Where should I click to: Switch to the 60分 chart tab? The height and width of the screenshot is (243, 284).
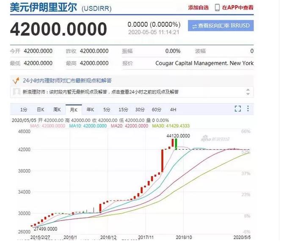pyautogui.click(x=157, y=109)
